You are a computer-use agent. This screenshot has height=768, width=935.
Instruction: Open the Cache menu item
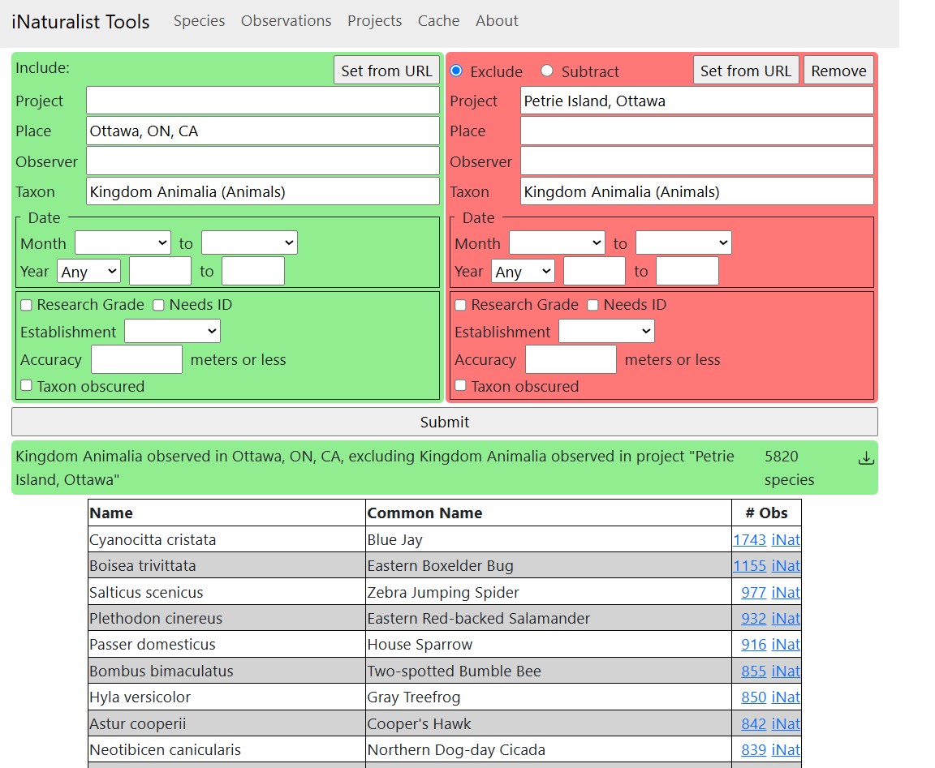point(438,21)
